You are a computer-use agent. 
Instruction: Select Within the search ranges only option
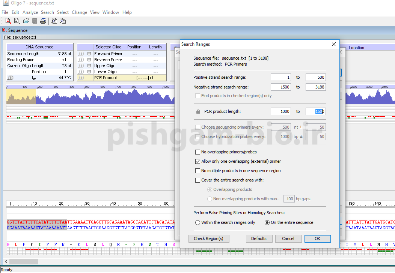[x=197, y=222]
